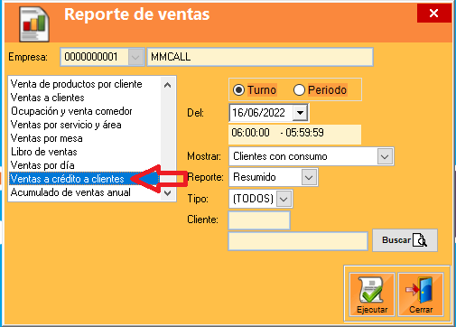Viewport: 456px width, 327px height.
Task: Close the Reporte de ventas window
Action: [x=433, y=14]
